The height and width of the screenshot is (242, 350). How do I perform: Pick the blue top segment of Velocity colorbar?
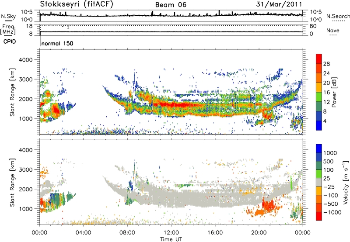[x=319, y=149]
